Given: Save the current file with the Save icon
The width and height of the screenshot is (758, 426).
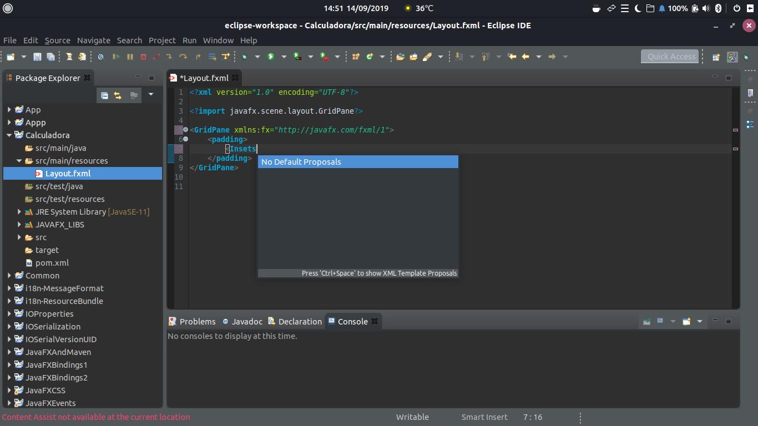Looking at the screenshot, I should (37, 57).
